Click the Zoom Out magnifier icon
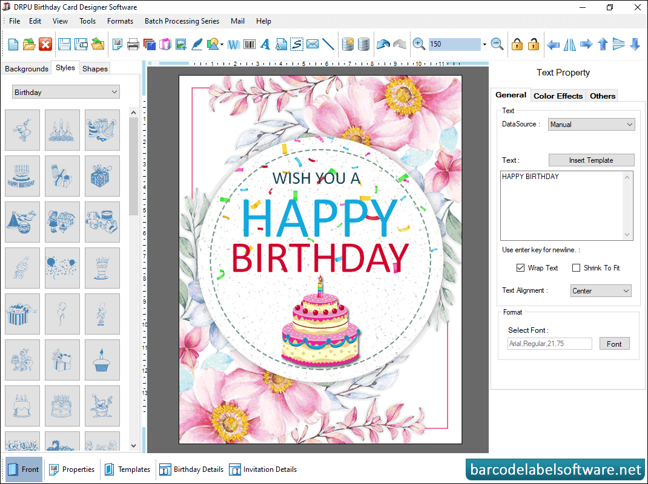Screen dimensions: 648x484 [497, 44]
